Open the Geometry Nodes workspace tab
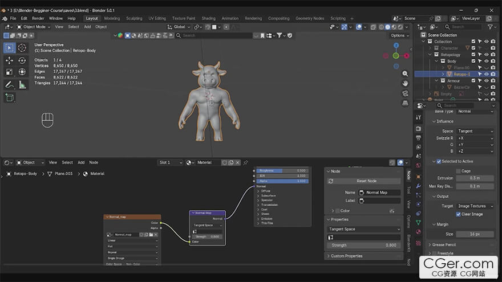Viewport: 502px width, 282px height. click(310, 18)
